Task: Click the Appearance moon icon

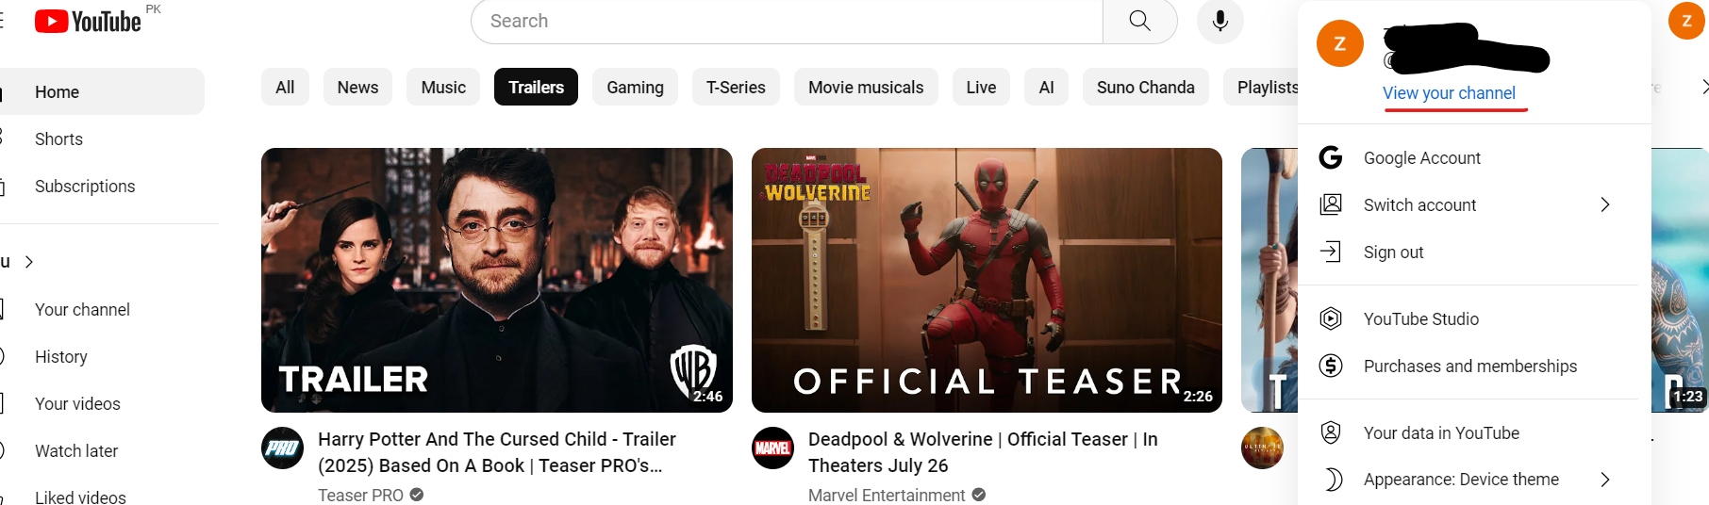Action: 1331,480
